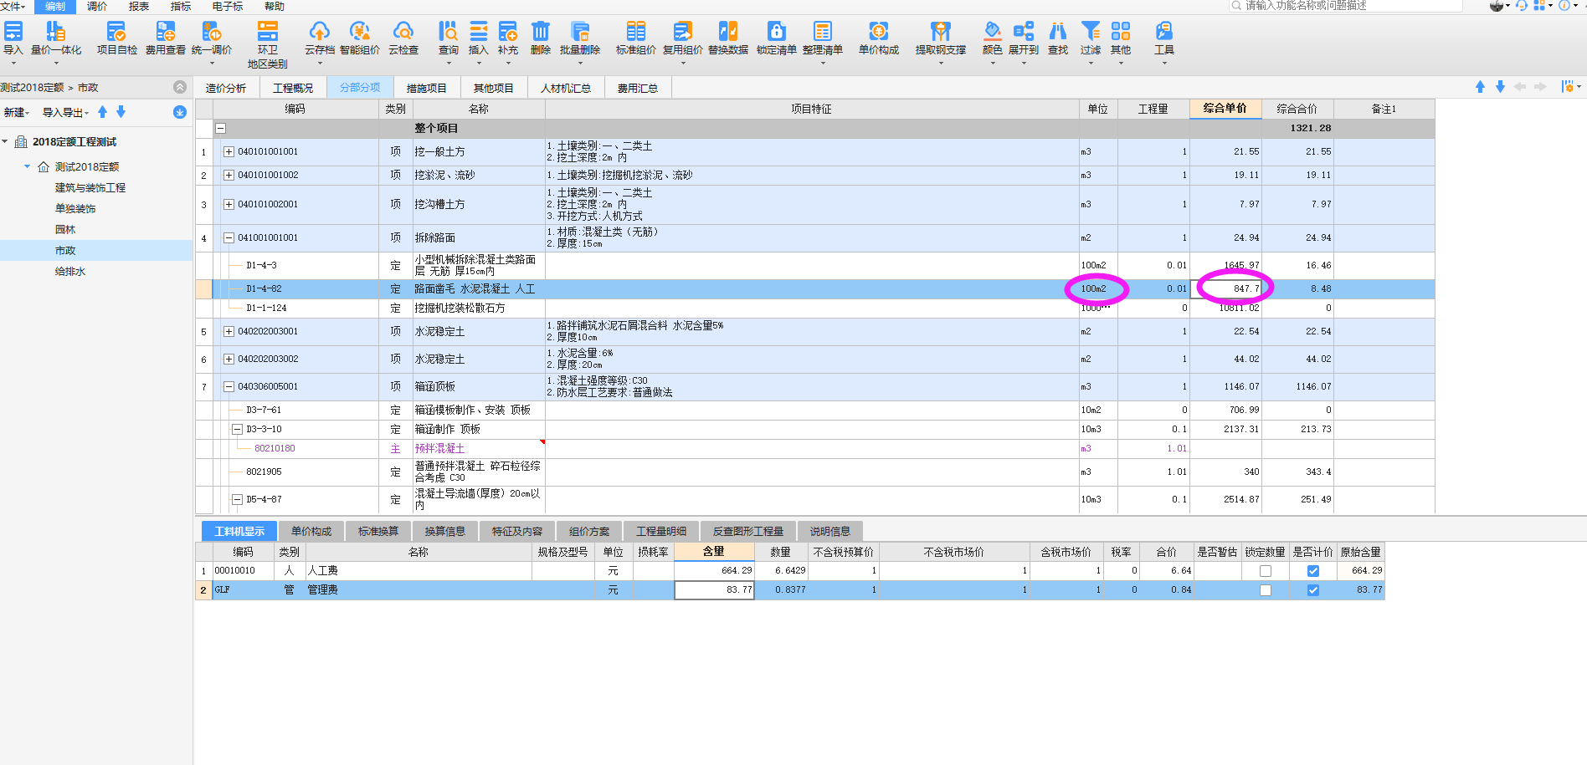Expand row 040101002001 挖沟槽土方
The height and width of the screenshot is (765, 1587).
tap(229, 205)
